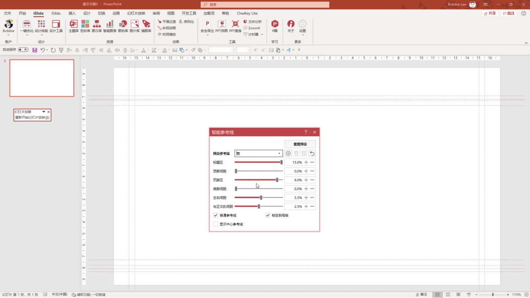Screen dimensions: 530x298
Task: Switch to the 开始 home tab
Action: click(22, 13)
